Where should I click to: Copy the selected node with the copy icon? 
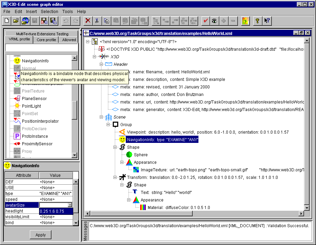[107, 21]
